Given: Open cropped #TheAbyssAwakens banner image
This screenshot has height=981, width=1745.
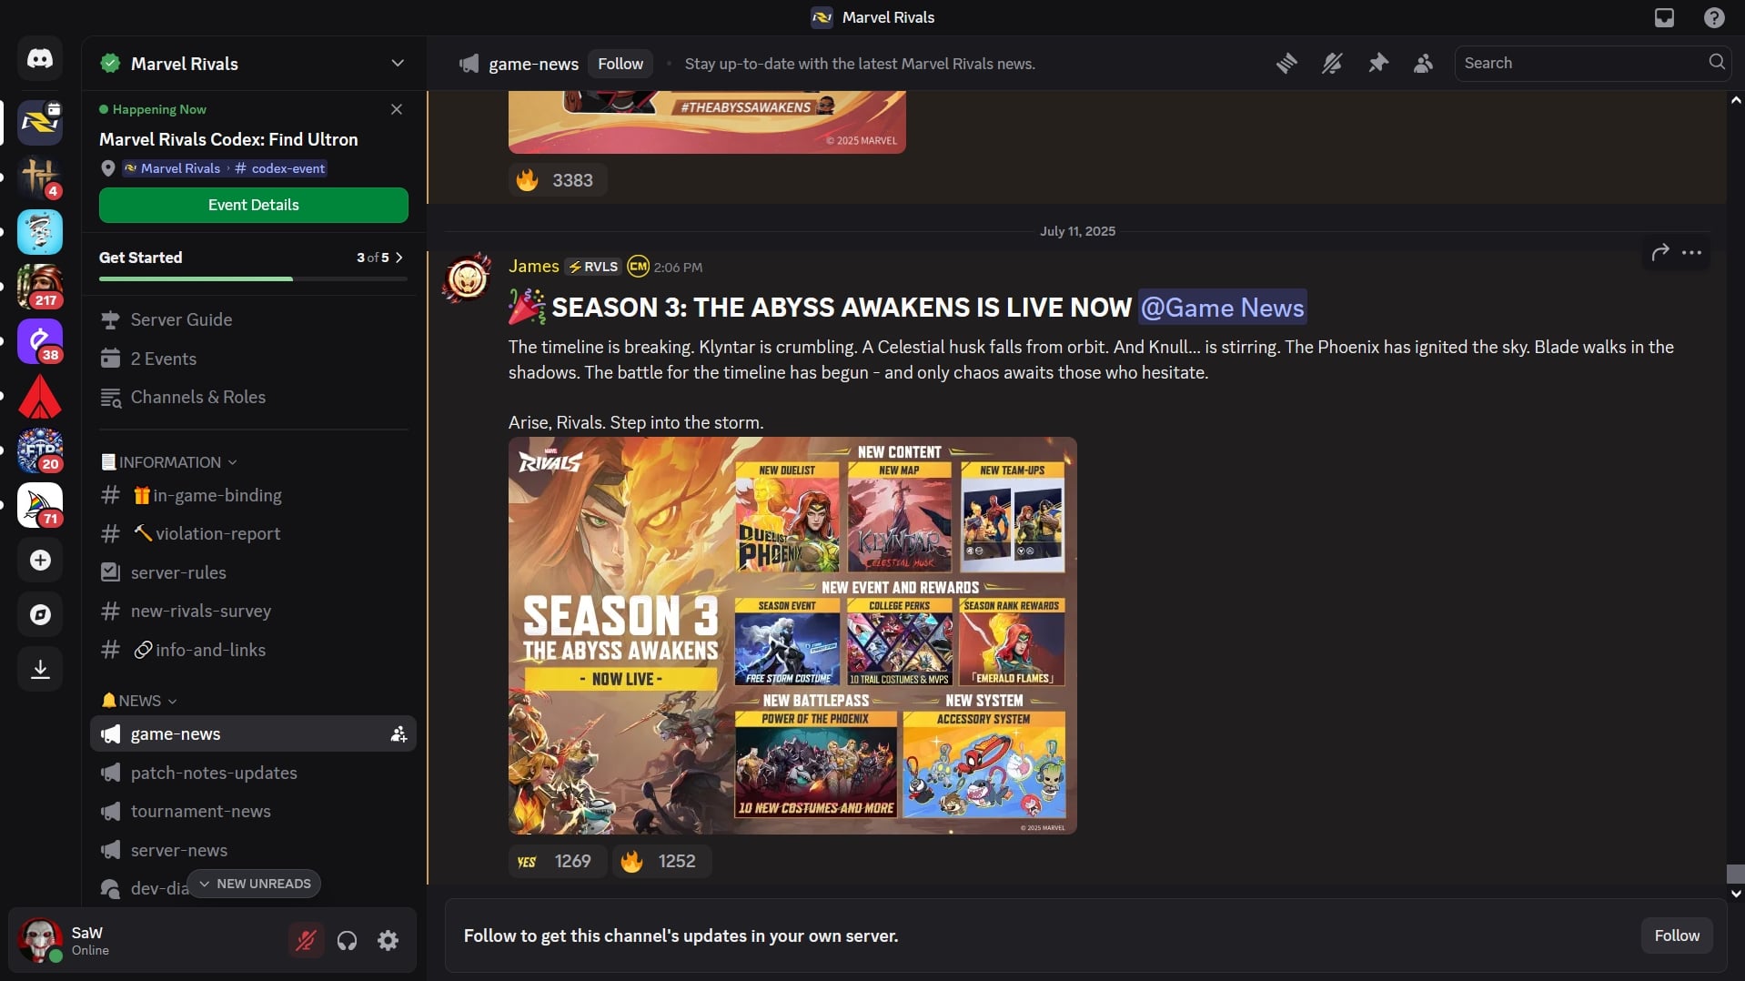Looking at the screenshot, I should (x=707, y=122).
